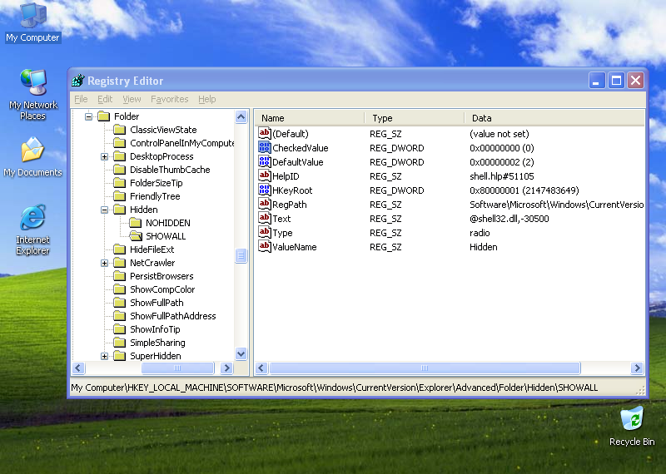Expand the DesktopProcess key node
This screenshot has height=474, width=666.
pos(104,156)
